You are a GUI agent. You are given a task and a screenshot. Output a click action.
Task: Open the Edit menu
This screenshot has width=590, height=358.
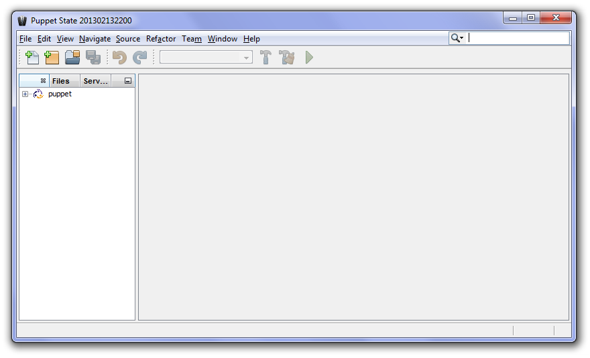click(x=44, y=39)
